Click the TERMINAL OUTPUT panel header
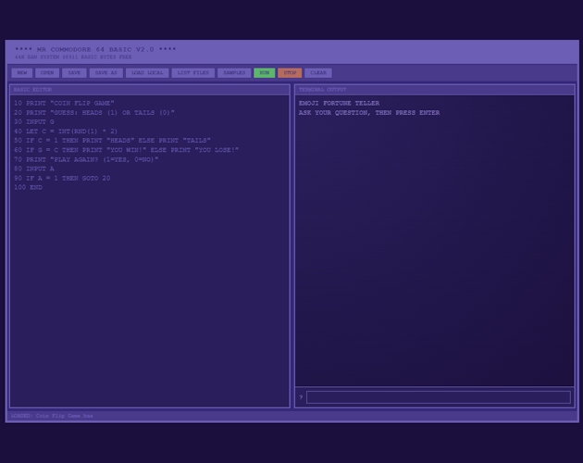Image resolution: width=583 pixels, height=463 pixels. 435,89
